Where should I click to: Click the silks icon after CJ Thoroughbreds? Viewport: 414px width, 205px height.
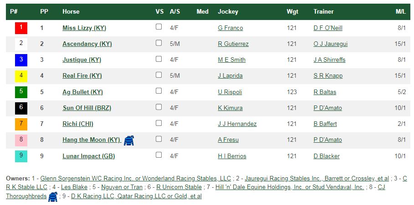(x=53, y=197)
